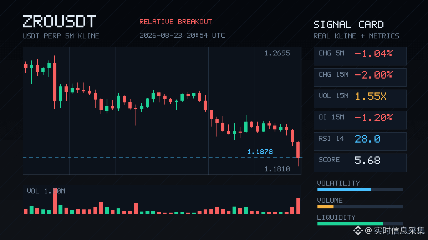The height and width of the screenshot is (240, 428).
Task: Click the current price label 1.1878
Action: tap(260, 152)
